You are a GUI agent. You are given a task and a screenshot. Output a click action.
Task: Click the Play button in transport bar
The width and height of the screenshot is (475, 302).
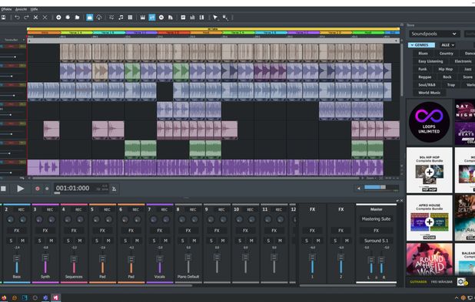[20, 189]
